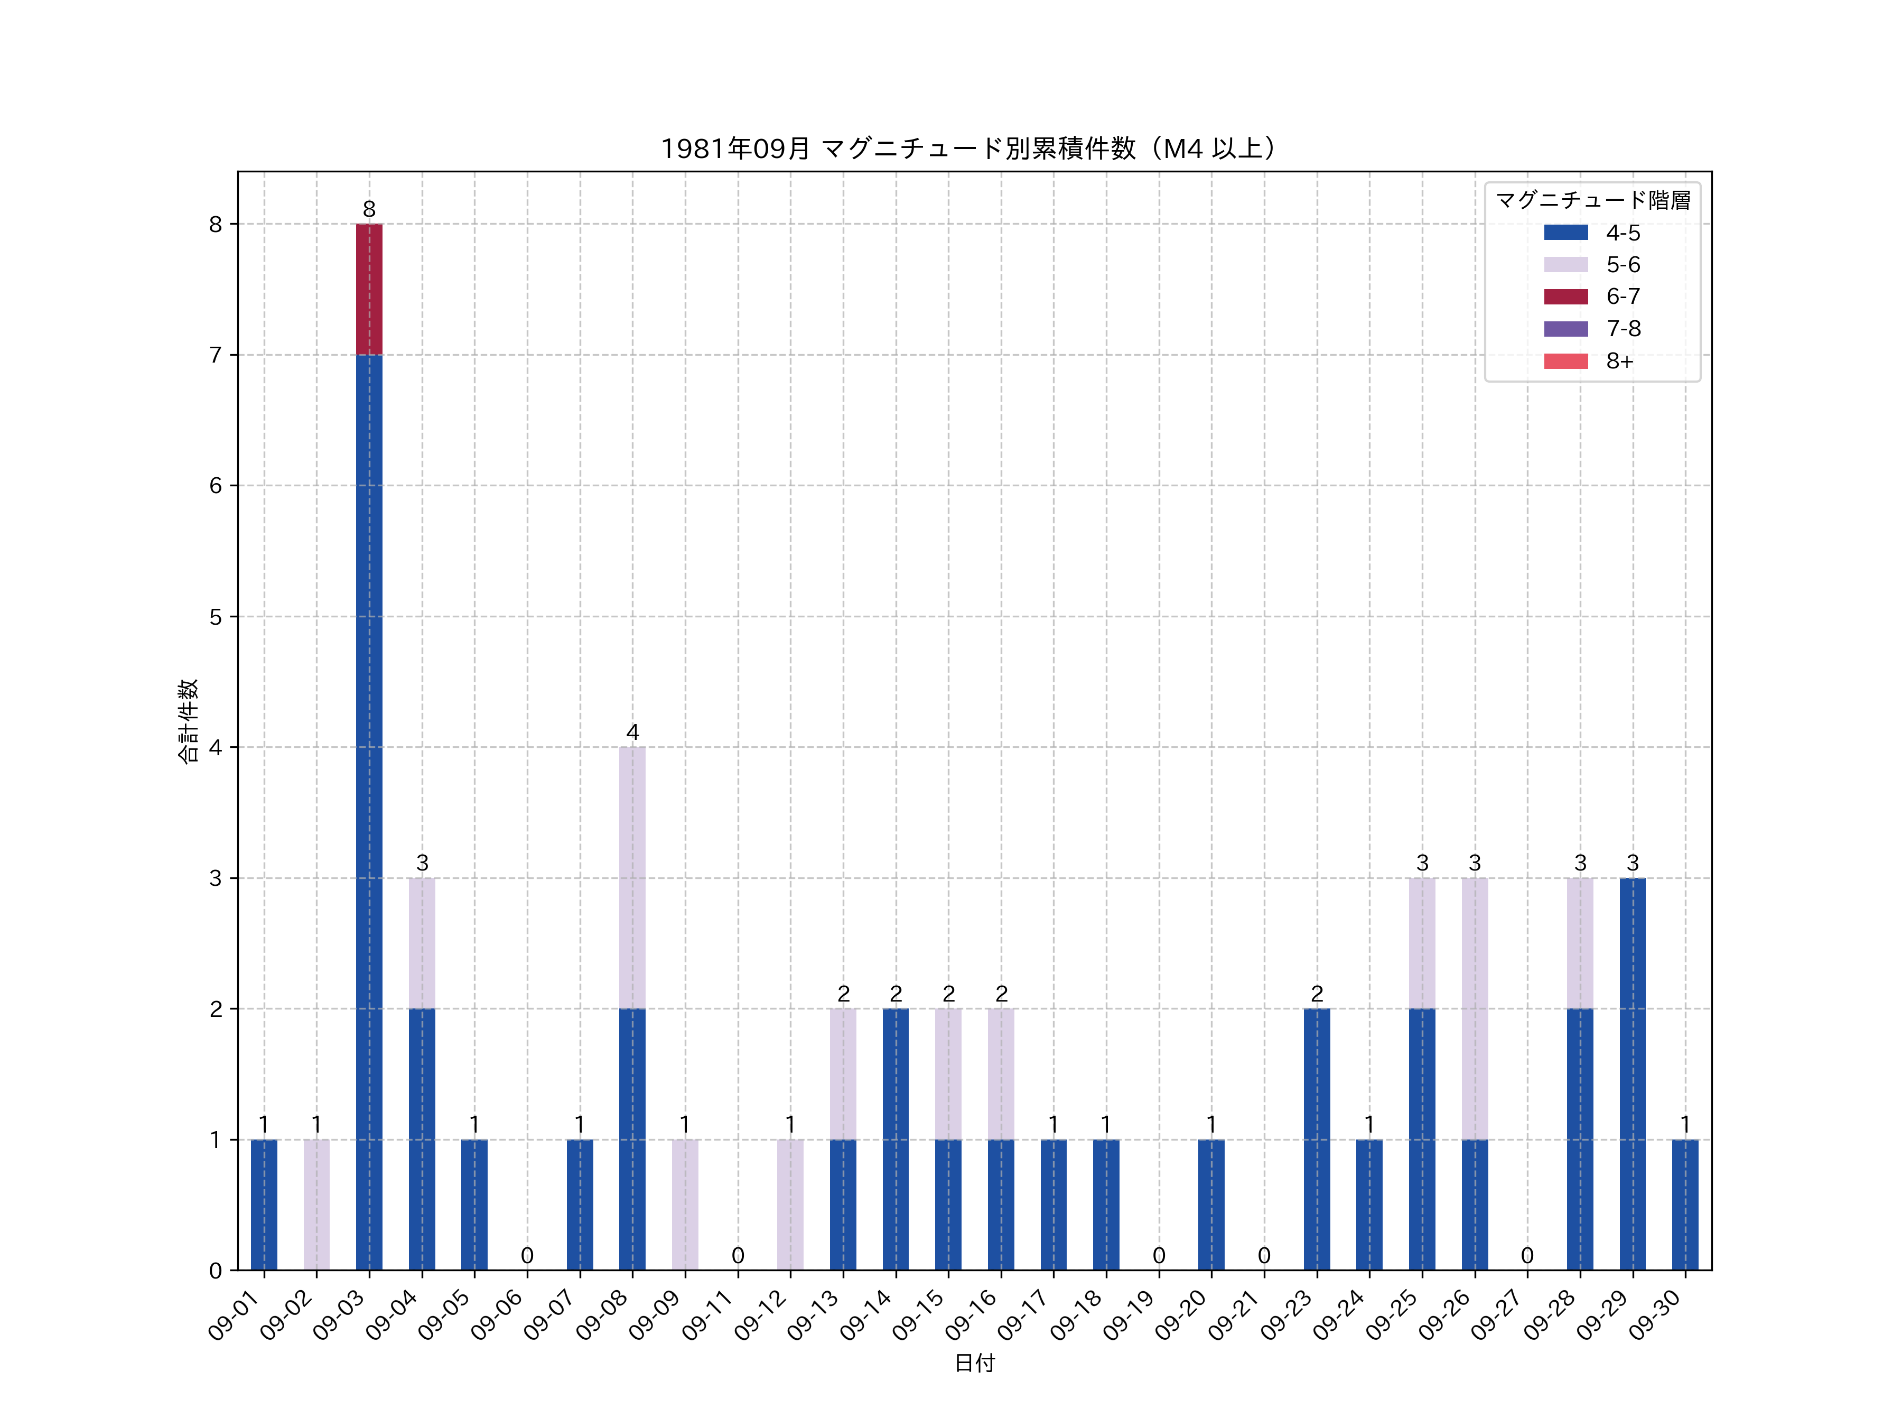The width and height of the screenshot is (1902, 1427).
Task: Click the coral 8+ legend swatch
Action: click(1565, 362)
